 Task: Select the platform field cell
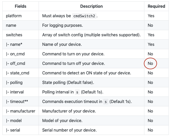(14, 16)
